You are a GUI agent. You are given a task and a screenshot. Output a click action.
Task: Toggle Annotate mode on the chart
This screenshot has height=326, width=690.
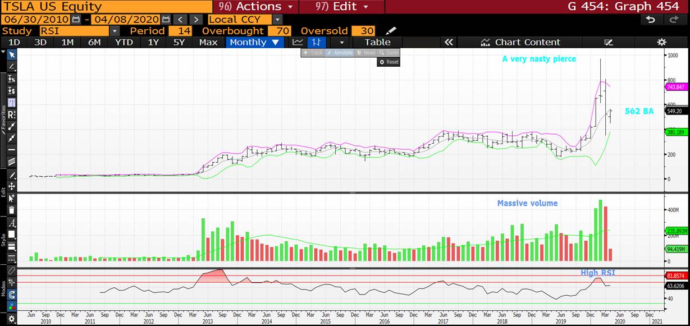click(340, 53)
